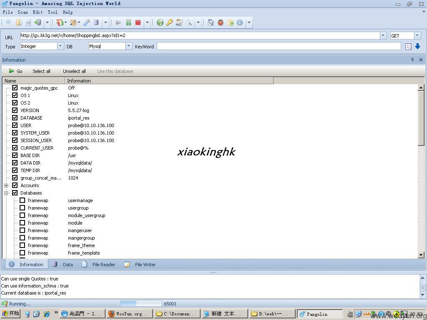
Task: Click Select all button
Action: coord(41,71)
